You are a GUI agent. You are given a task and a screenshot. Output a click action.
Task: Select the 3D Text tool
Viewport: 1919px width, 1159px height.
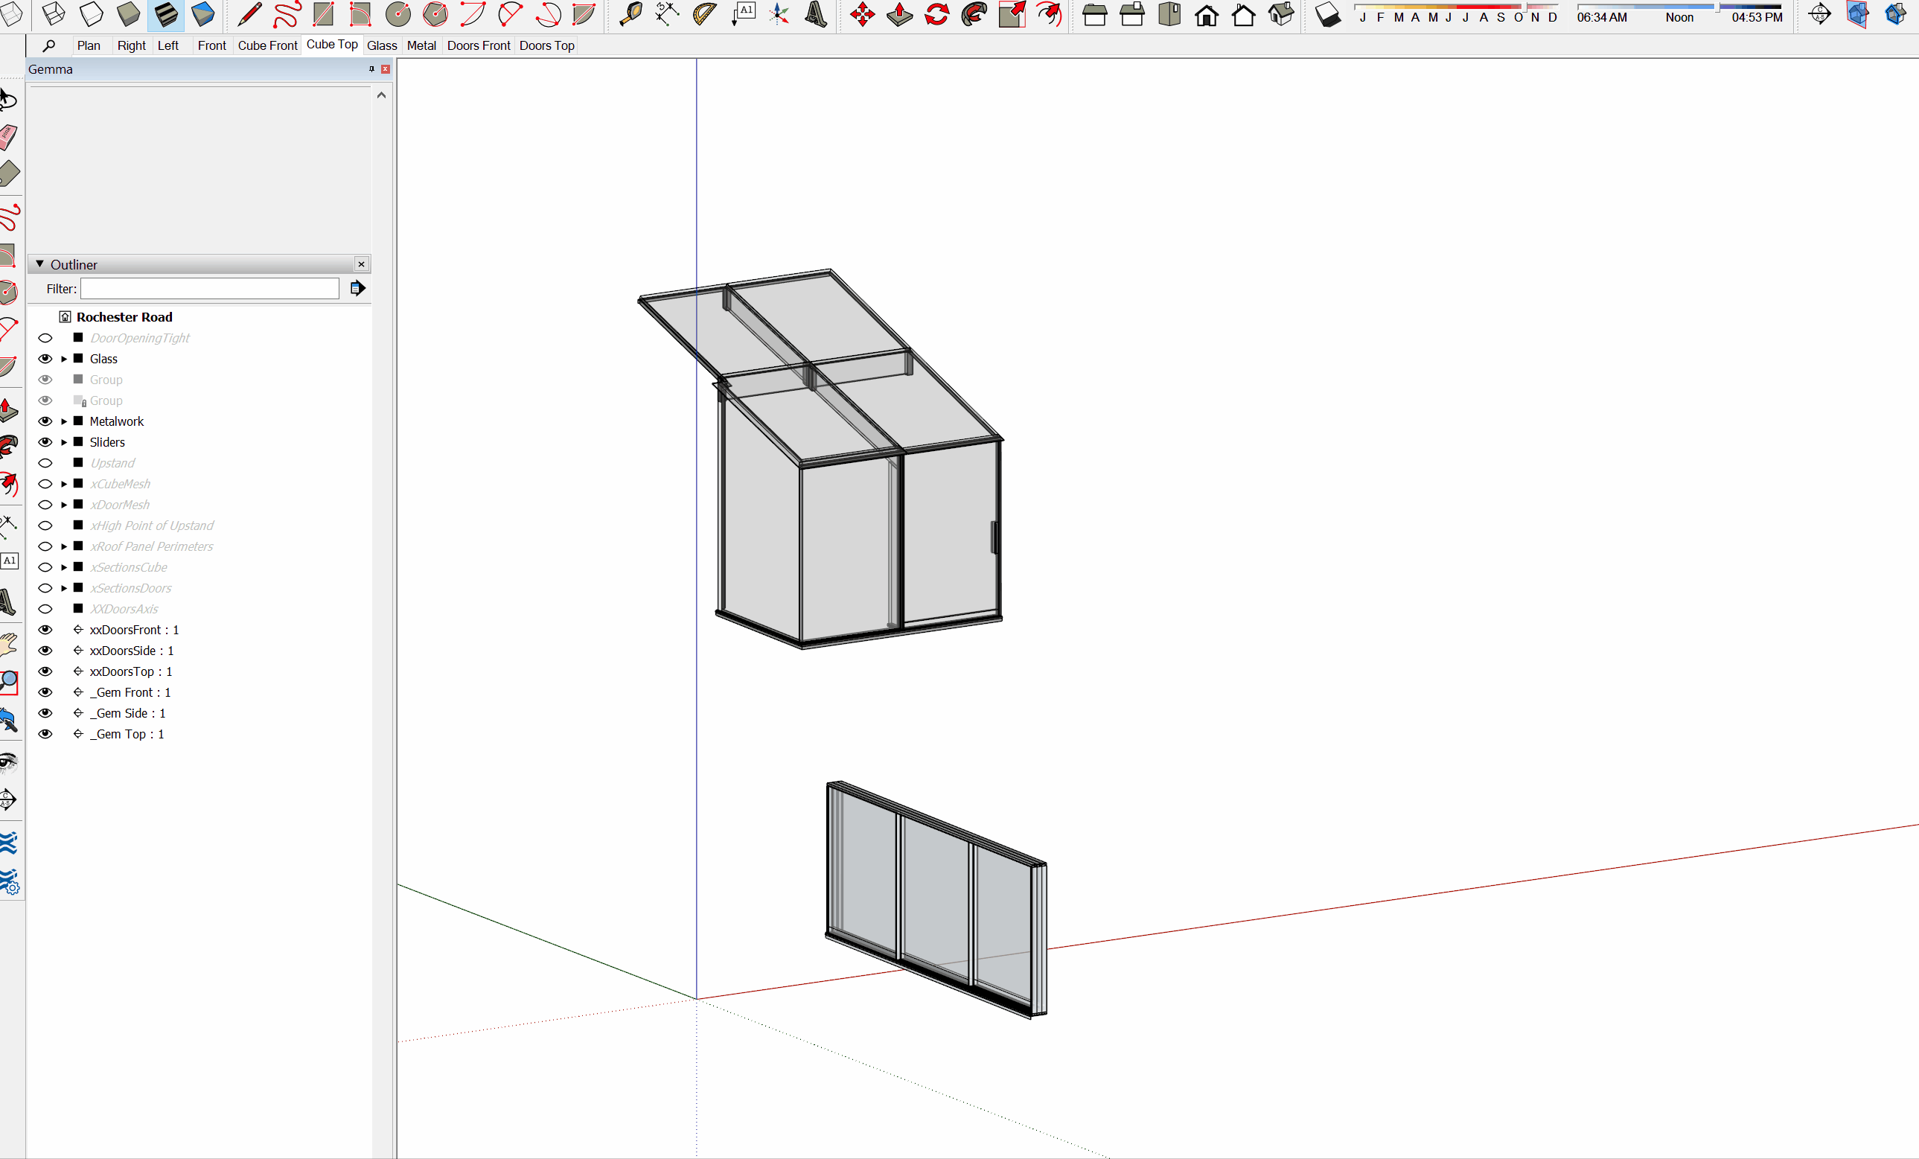[815, 14]
